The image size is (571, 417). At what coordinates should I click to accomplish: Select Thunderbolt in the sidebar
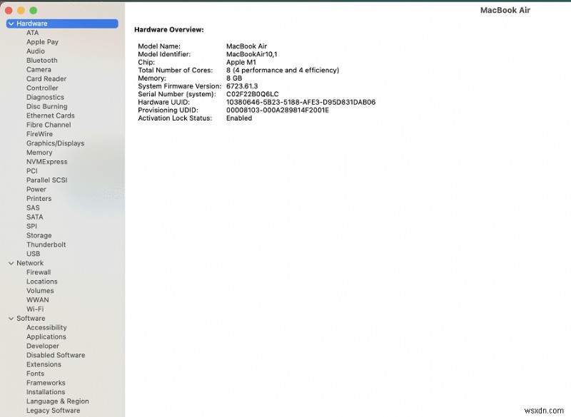click(x=45, y=244)
